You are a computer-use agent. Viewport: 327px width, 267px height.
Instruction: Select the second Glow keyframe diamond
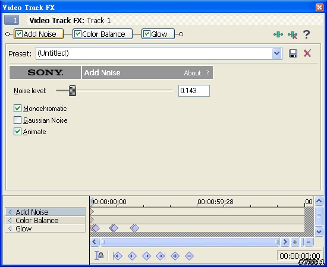(x=114, y=228)
